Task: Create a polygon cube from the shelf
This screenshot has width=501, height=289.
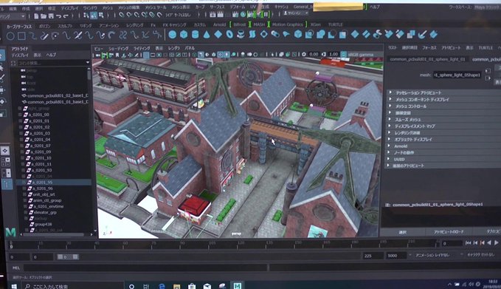Action: click(x=184, y=34)
